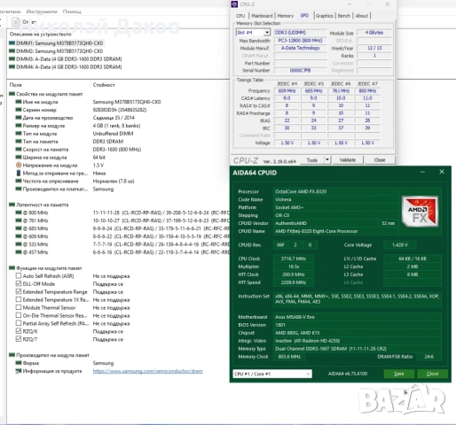Expand the CPU #1 / Core #1 selector
Viewport: 456px width, 425px height.
(x=272, y=374)
